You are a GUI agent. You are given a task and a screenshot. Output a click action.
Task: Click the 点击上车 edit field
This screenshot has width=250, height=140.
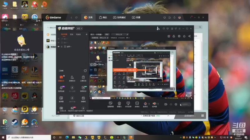120,35
